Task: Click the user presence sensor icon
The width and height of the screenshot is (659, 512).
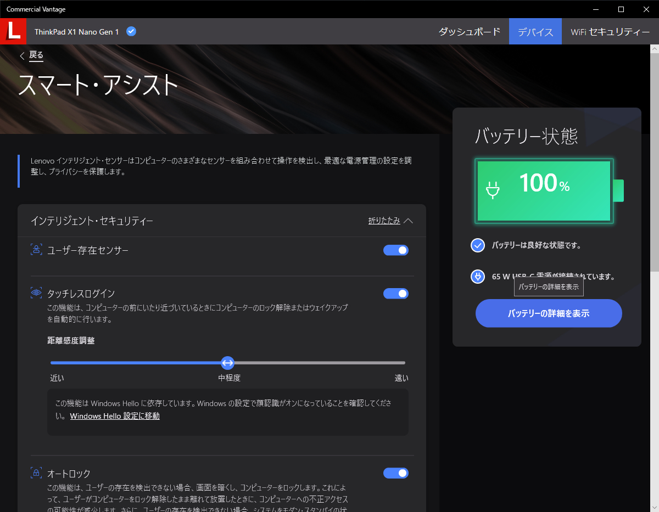Action: coord(36,250)
